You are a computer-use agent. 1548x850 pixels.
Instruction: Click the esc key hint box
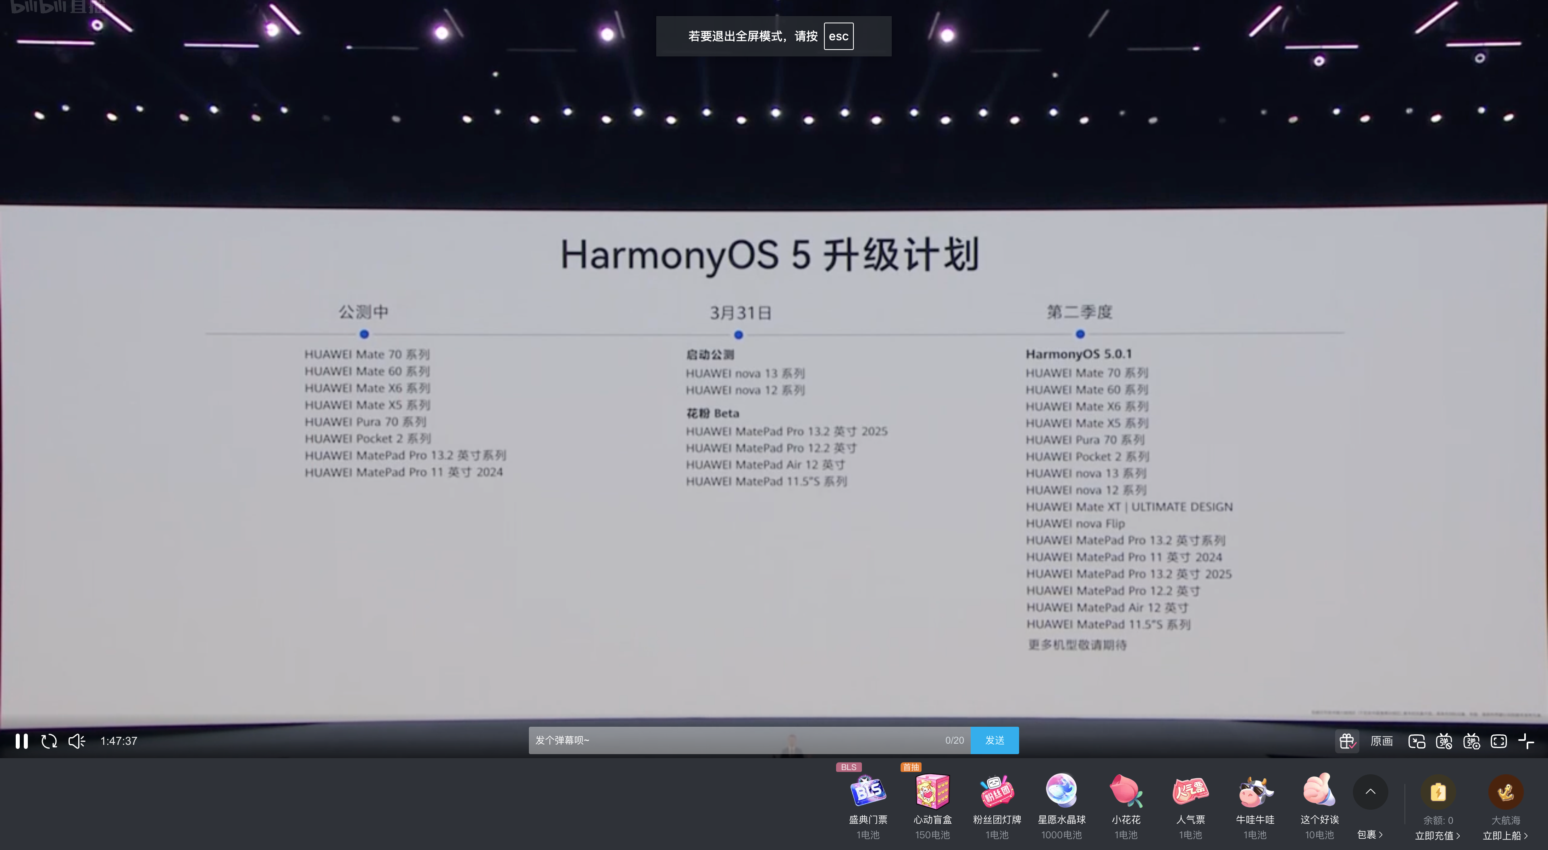pyautogui.click(x=838, y=36)
